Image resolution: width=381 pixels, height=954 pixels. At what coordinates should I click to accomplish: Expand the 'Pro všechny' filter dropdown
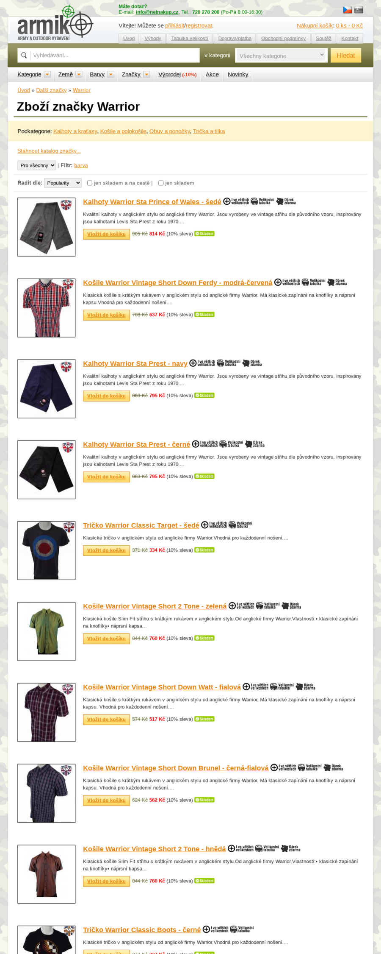tap(37, 165)
